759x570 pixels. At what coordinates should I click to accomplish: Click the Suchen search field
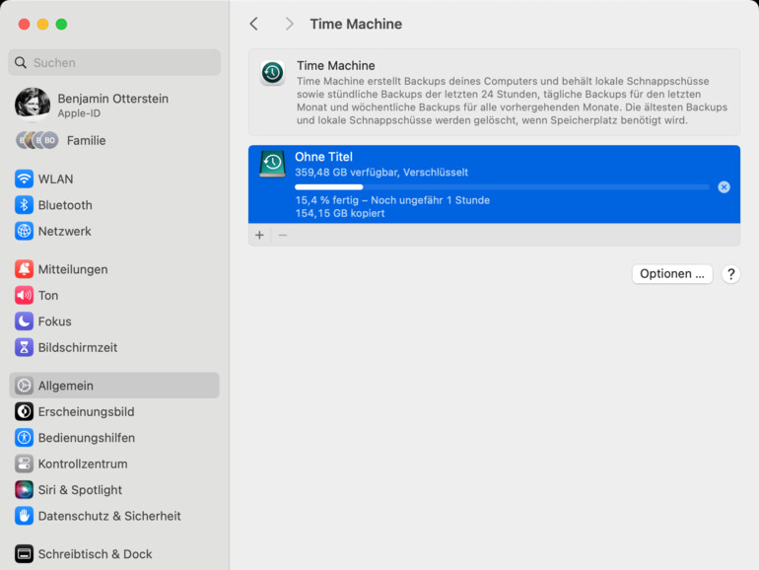click(114, 62)
